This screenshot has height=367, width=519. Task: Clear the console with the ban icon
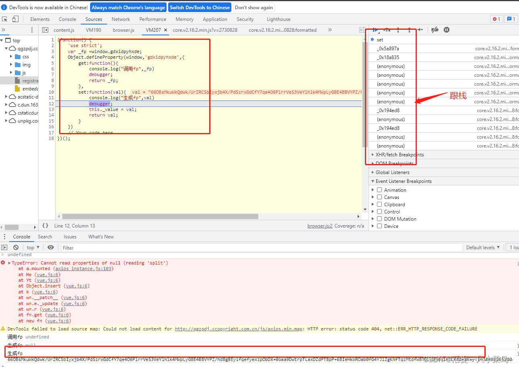(x=16, y=248)
